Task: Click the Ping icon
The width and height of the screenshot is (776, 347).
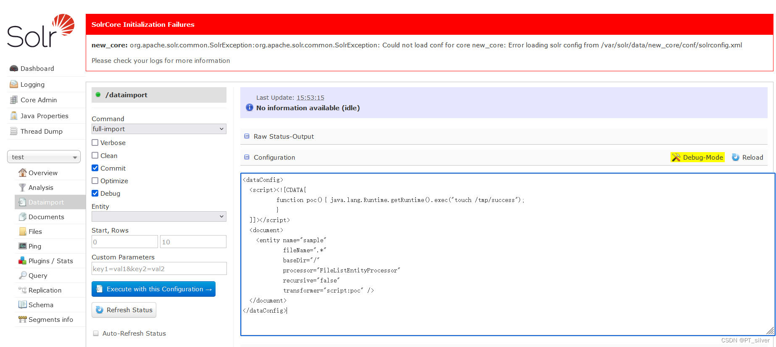Action: pos(23,246)
